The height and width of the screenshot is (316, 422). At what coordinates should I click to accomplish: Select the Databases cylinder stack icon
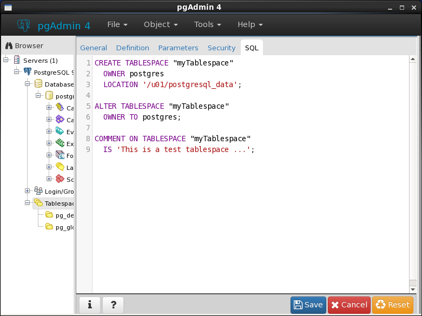click(x=38, y=84)
